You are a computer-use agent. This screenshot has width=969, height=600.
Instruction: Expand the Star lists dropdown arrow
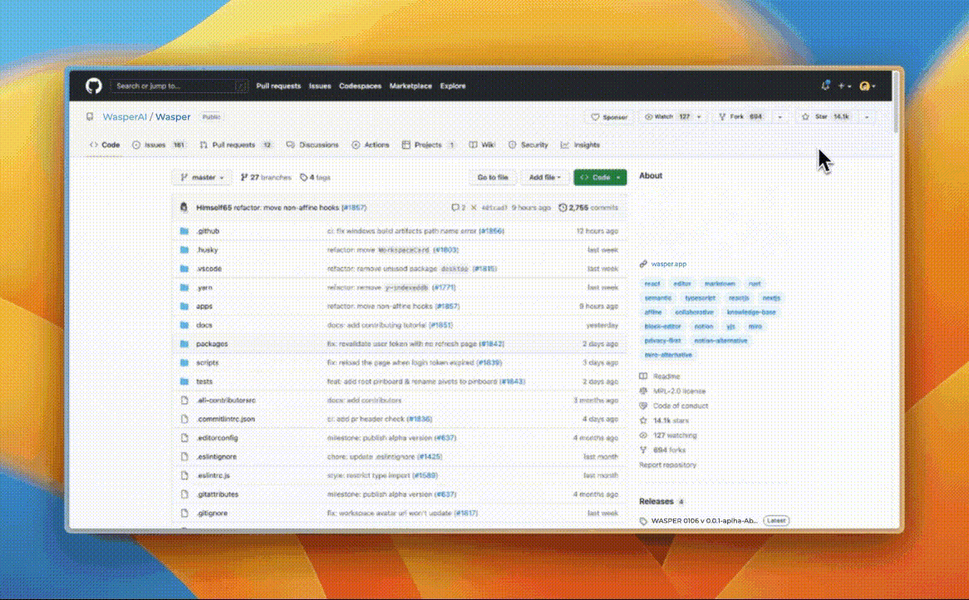pyautogui.click(x=867, y=117)
